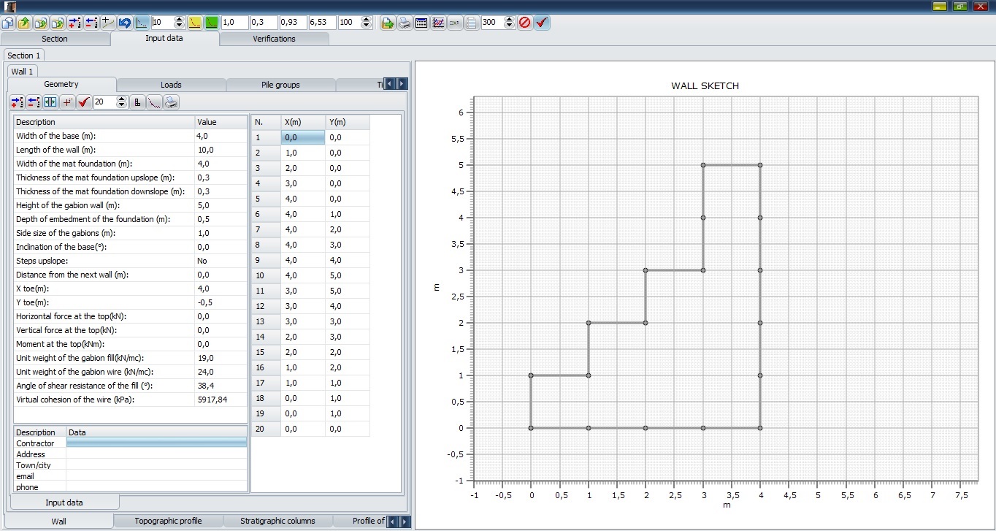Viewport: 996px width, 531px height.
Task: Open the Verifications tab
Action: tap(274, 39)
